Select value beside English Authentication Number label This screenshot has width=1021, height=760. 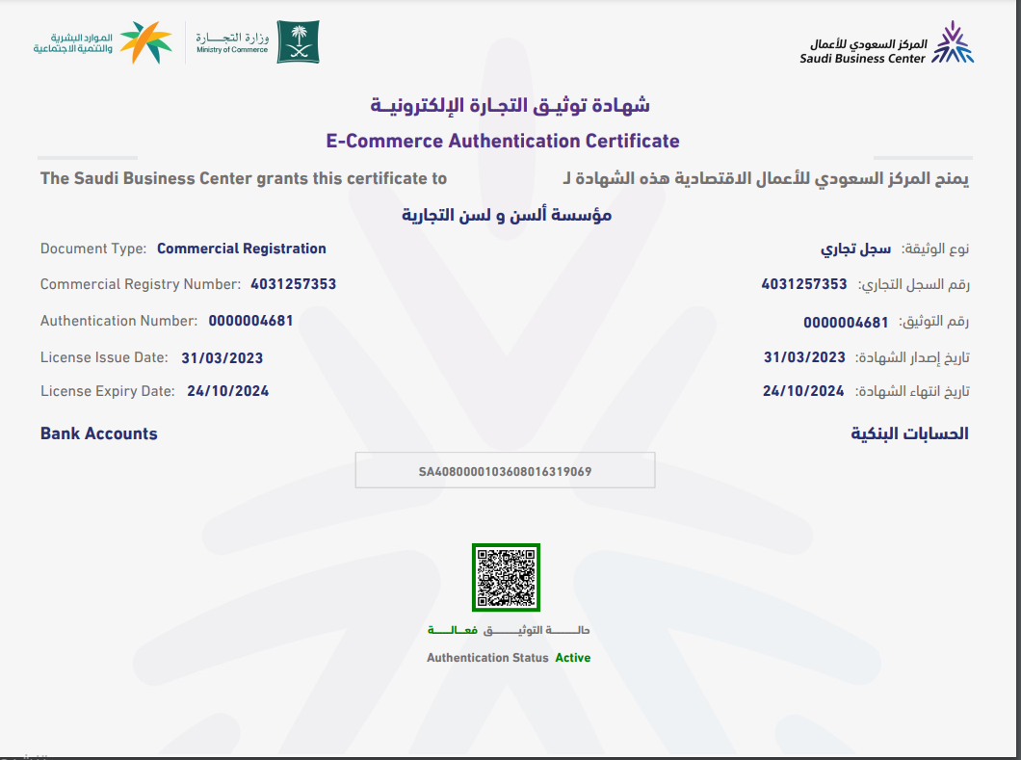250,321
